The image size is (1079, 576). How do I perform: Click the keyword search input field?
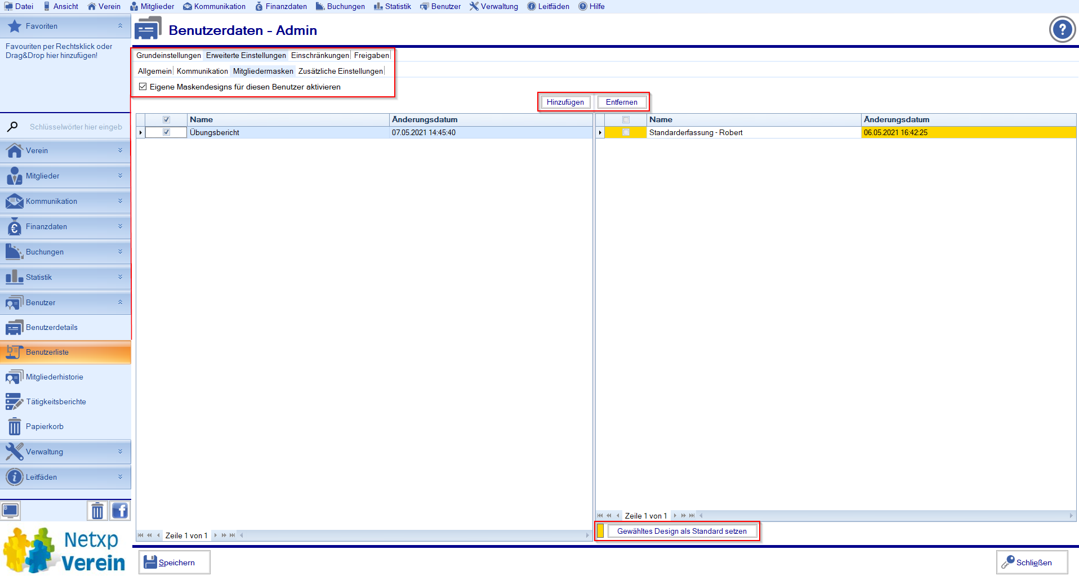[75, 127]
